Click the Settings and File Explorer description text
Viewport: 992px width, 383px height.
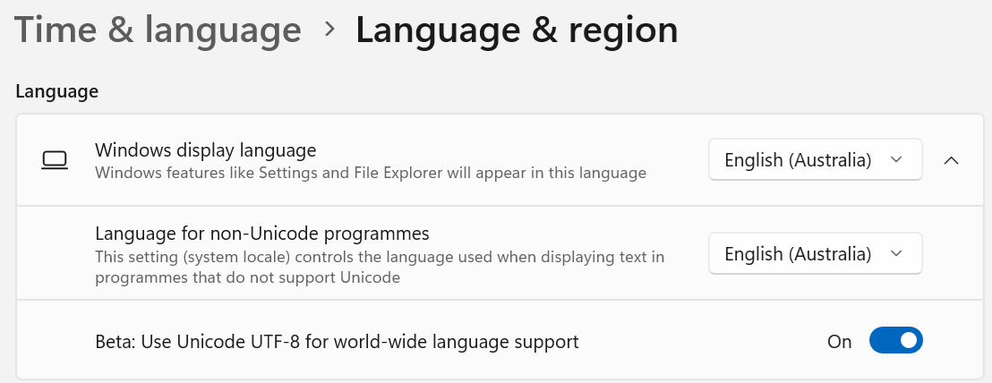click(371, 174)
